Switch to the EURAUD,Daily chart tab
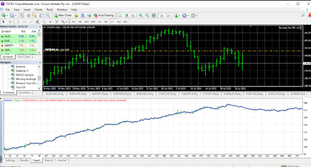The width and height of the screenshot is (311, 167). 232,94
